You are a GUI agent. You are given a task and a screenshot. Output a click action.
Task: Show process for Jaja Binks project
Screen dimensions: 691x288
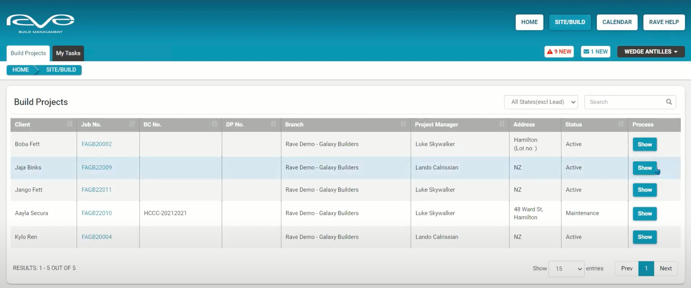(645, 168)
